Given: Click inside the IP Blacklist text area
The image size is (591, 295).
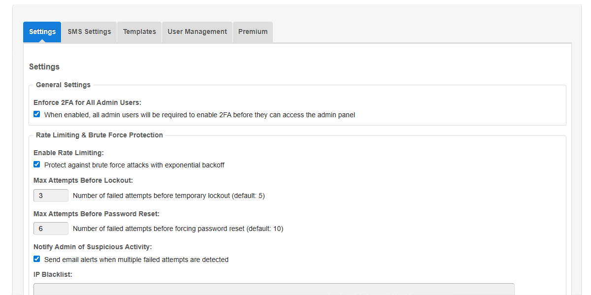Looking at the screenshot, I should tap(274, 289).
